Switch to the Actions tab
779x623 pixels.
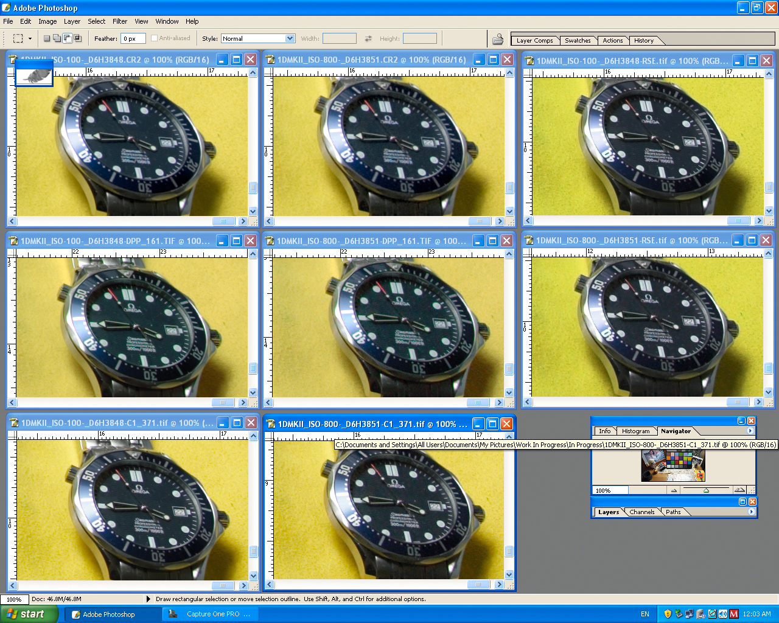(613, 41)
